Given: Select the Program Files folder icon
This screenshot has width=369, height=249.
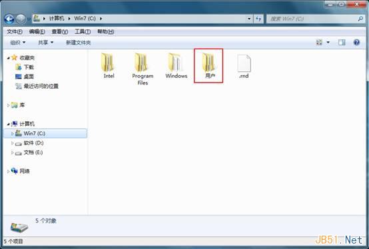Looking at the screenshot, I should [142, 63].
